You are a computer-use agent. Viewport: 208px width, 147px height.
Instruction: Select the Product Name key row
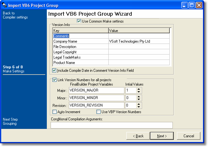(x=81, y=62)
